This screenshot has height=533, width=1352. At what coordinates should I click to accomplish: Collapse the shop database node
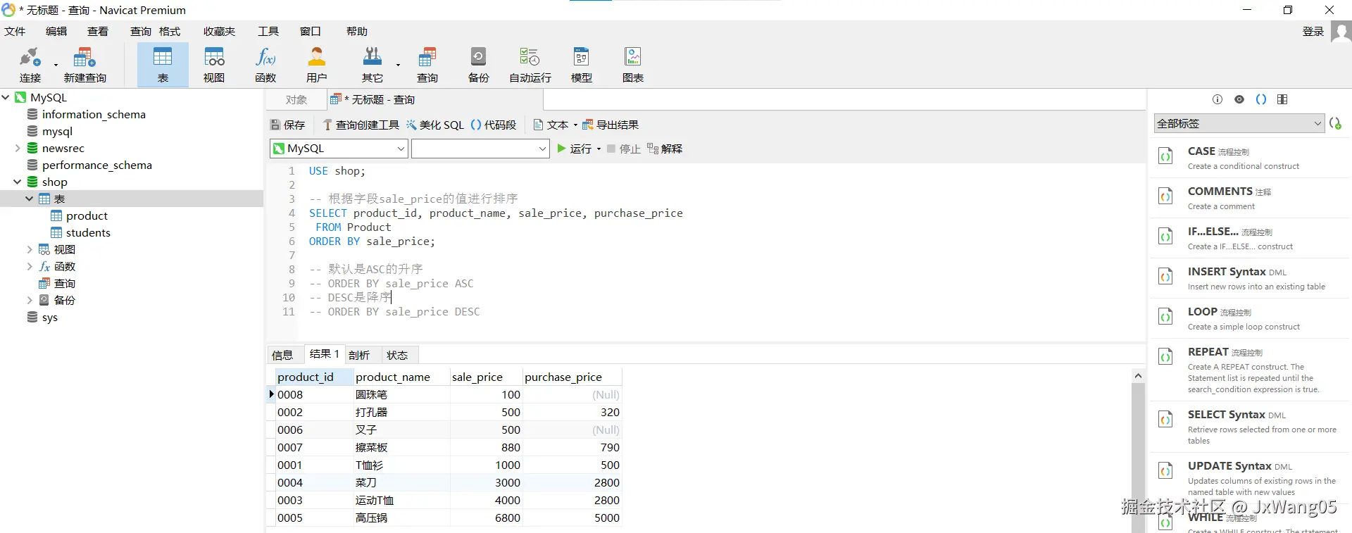pos(18,182)
